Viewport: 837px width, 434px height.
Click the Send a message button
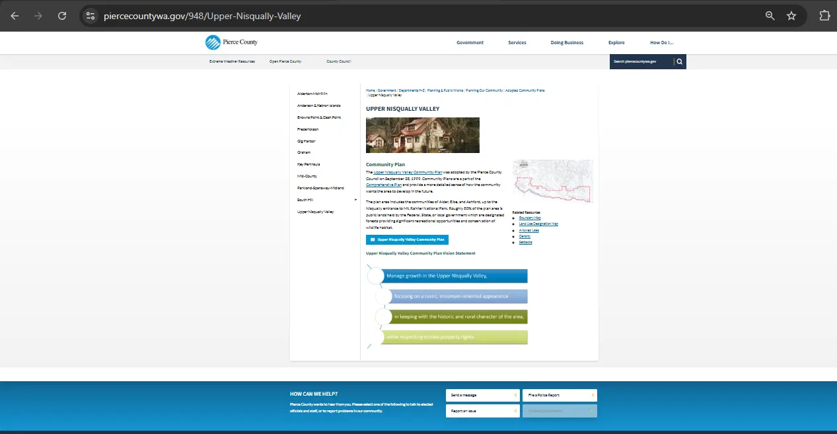tap(482, 395)
